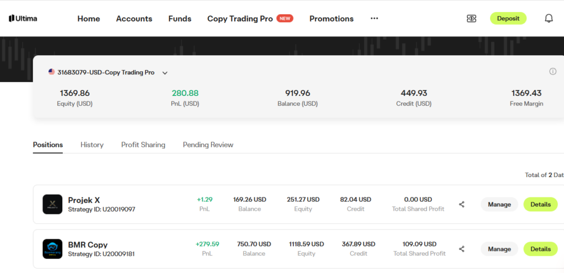
Task: Click the Equity value 1369.86
Action: tap(75, 93)
